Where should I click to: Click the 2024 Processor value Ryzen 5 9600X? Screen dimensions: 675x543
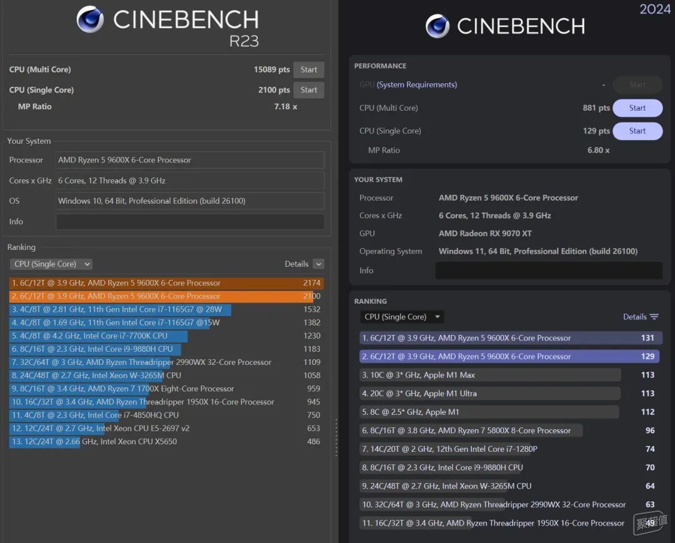pyautogui.click(x=508, y=198)
